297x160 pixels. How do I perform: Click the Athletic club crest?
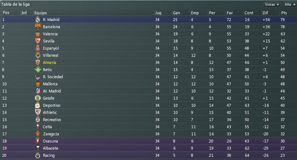pyautogui.click(x=38, y=112)
